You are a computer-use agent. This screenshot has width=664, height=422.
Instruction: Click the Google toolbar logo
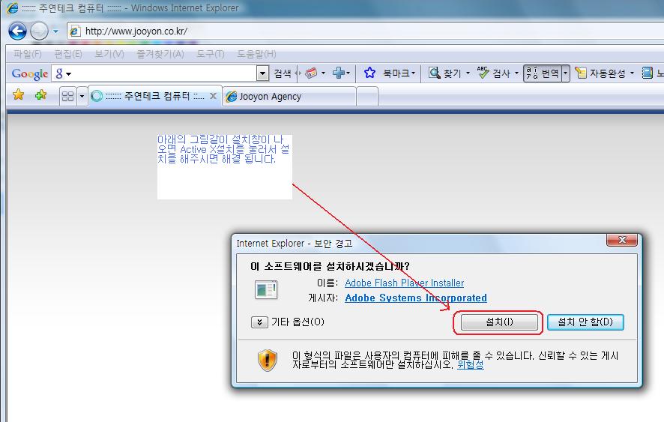pos(30,73)
